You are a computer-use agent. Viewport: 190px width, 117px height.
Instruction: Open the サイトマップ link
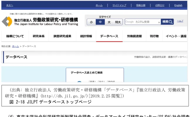[x=119, y=5]
